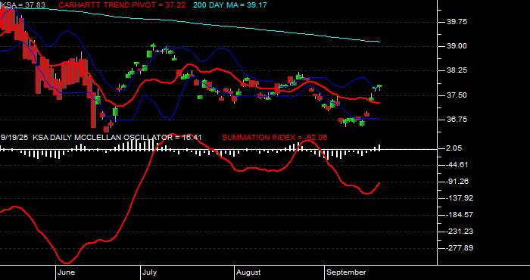This screenshot has height=280, width=530.
Task: Click the 200 DAY MA = 39.17 label
Action: point(230,5)
